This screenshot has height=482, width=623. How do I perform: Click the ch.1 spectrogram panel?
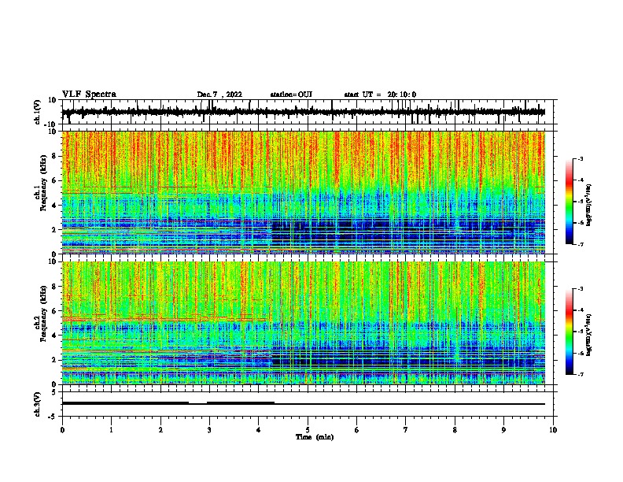tap(304, 192)
